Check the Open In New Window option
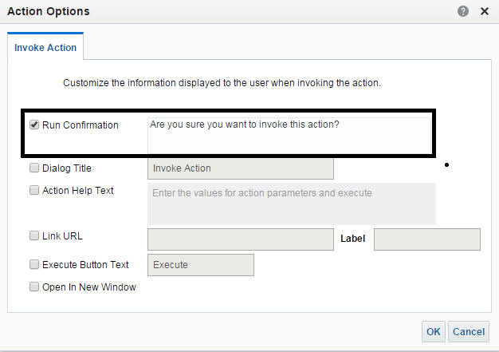This screenshot has width=499, height=352. [34, 287]
